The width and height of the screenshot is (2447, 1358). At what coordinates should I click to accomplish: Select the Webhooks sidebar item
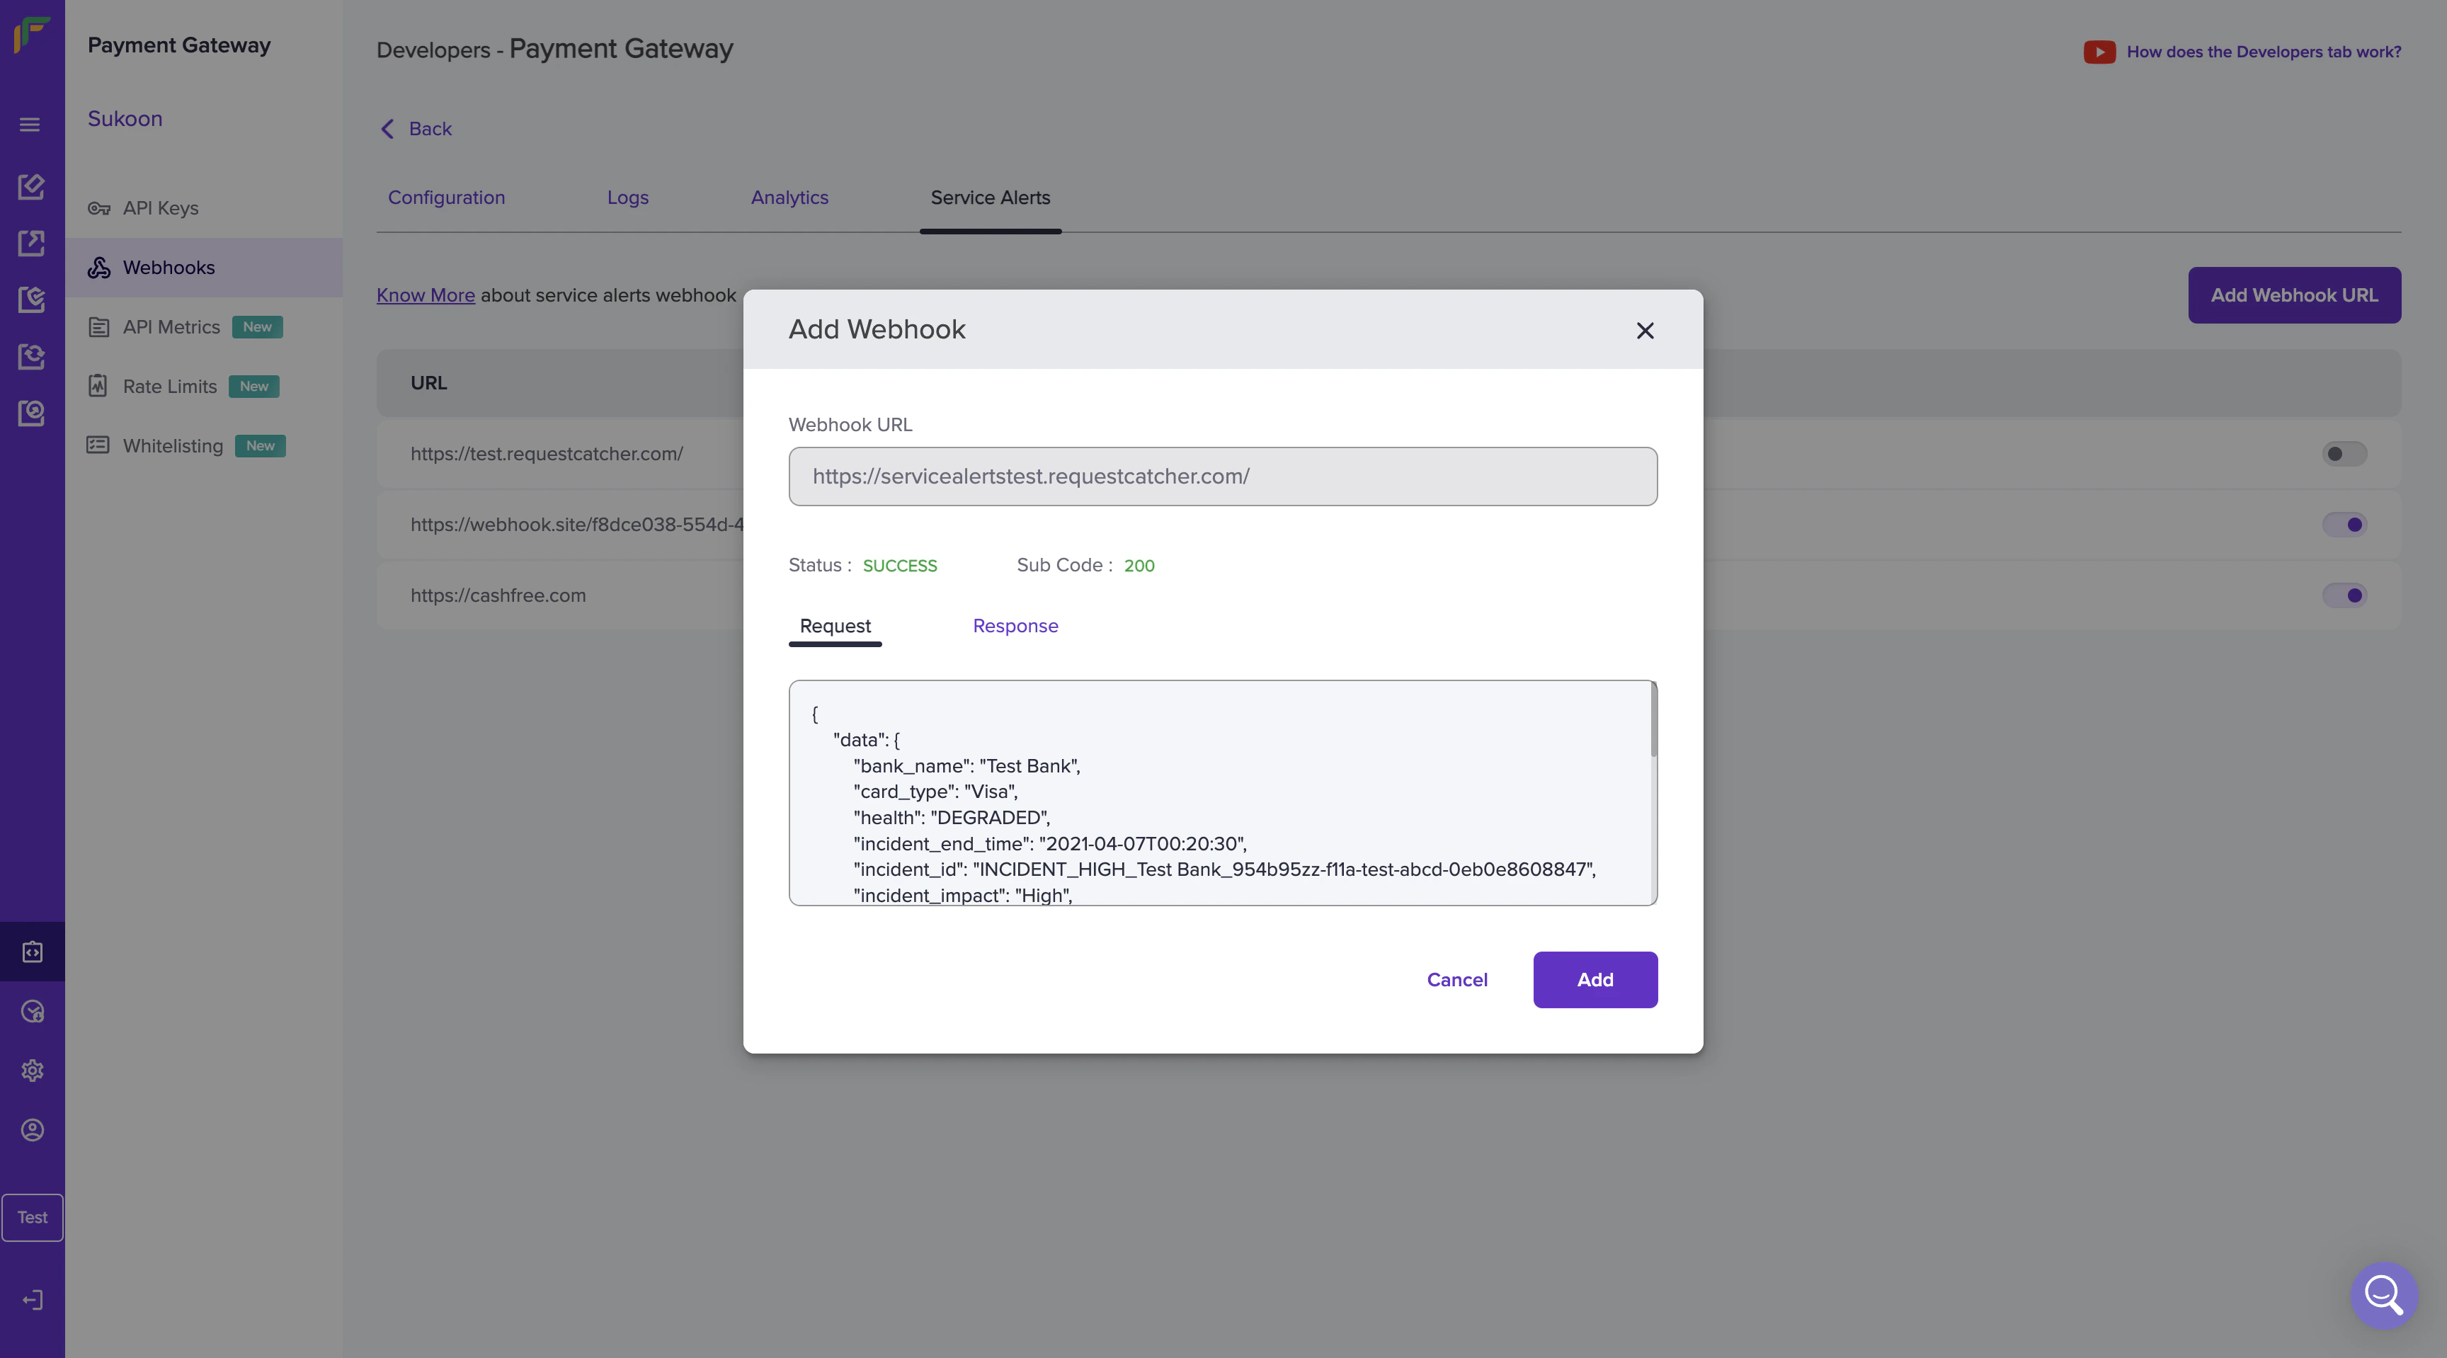pos(169,268)
